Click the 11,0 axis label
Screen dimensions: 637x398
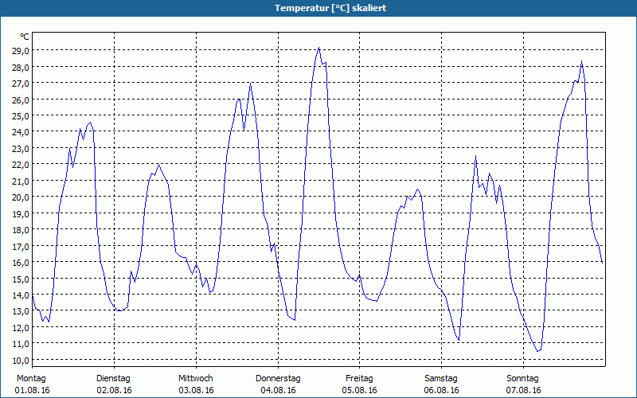pos(21,344)
